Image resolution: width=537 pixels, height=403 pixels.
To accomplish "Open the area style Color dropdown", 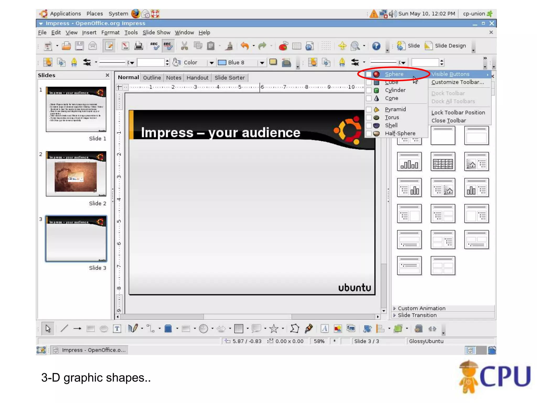I will click(x=211, y=63).
